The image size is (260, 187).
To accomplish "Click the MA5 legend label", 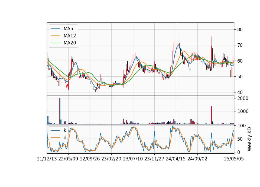I will [68, 29].
